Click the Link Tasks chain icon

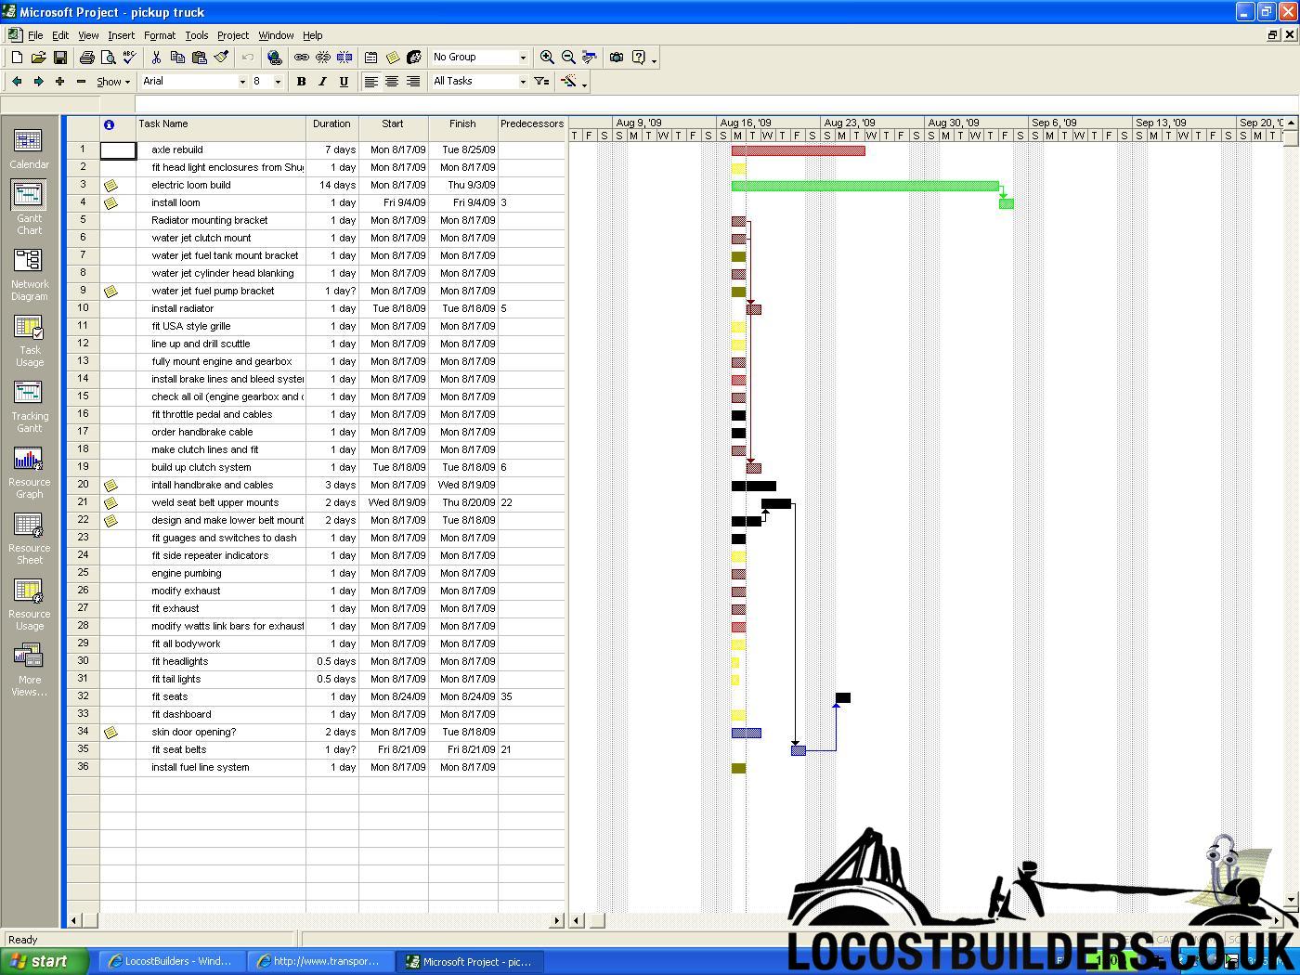pos(301,58)
